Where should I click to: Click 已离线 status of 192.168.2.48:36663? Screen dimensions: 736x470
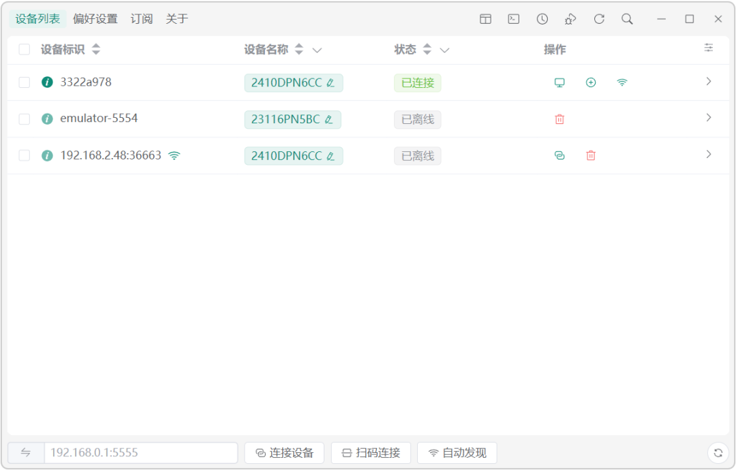tap(418, 156)
